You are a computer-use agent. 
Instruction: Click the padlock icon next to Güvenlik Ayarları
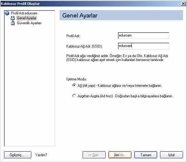click(13, 23)
